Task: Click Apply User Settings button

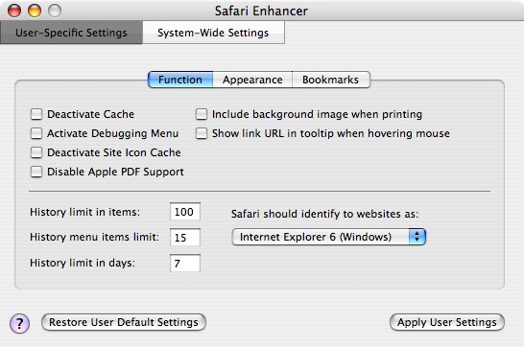Action: [x=447, y=322]
